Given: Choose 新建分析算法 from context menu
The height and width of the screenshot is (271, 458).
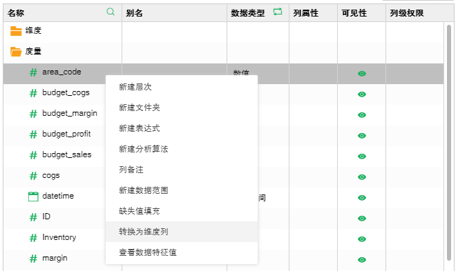Looking at the screenshot, I should (182, 149).
